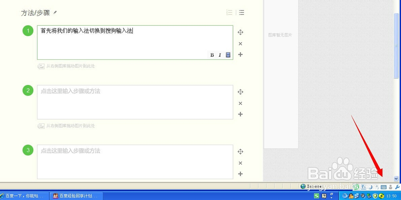Click the question mark help taskbar icon
401x200 pixels.
[324, 196]
